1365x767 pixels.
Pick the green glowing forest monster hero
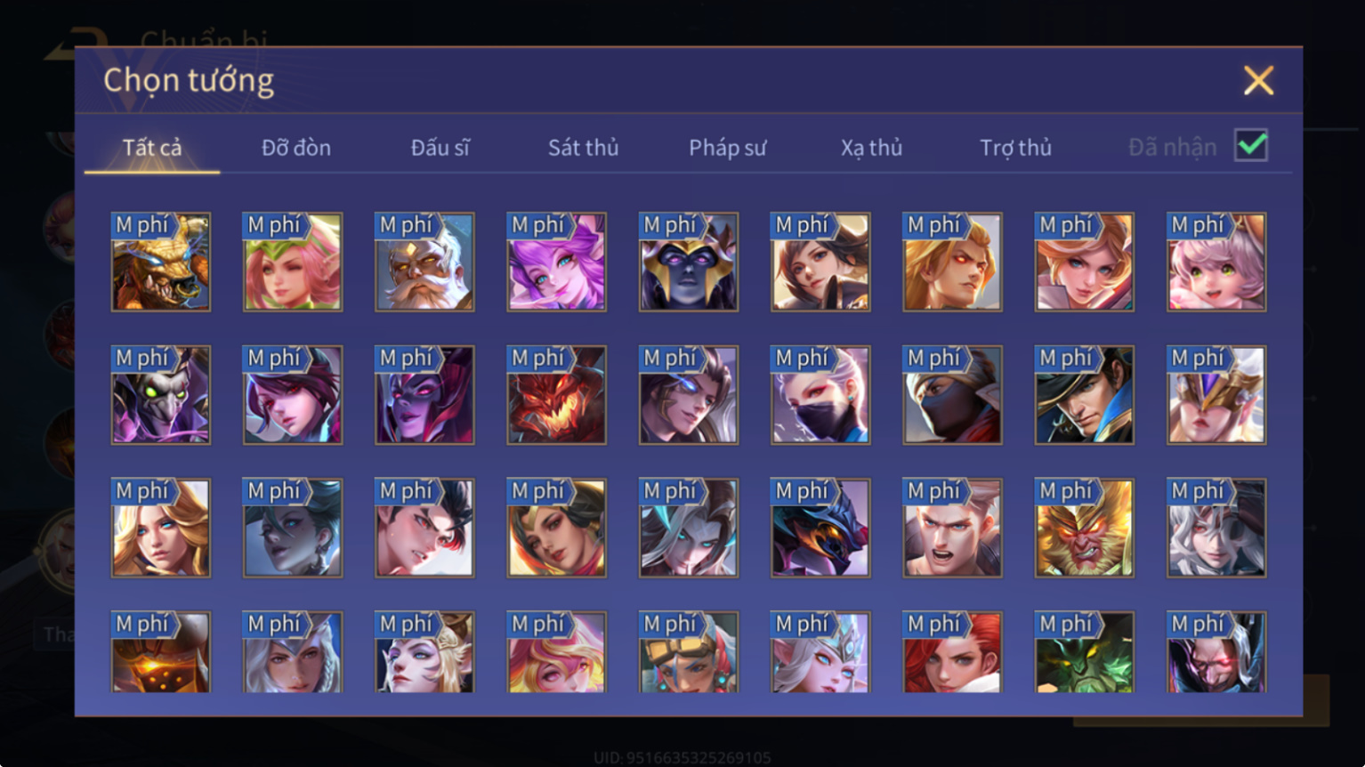[1084, 651]
